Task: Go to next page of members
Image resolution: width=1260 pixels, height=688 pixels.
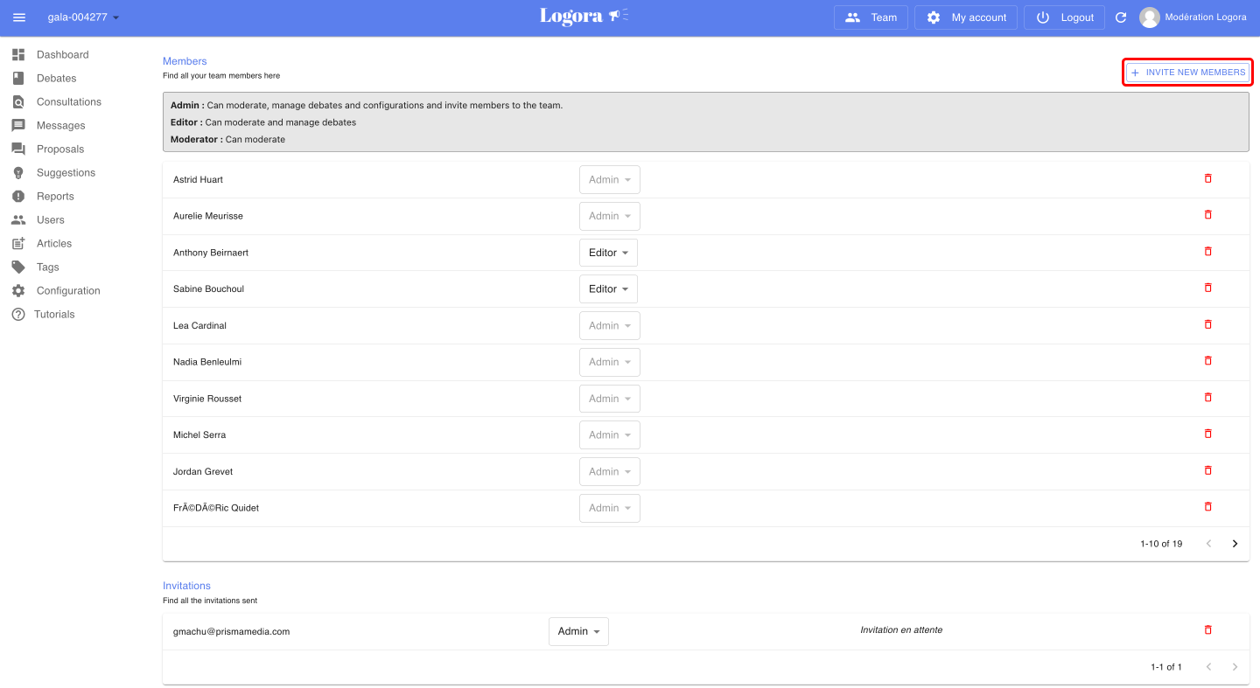Action: [1235, 544]
